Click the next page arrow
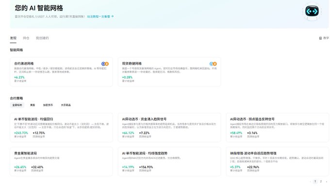This screenshot has height=188, width=330. [x=327, y=181]
